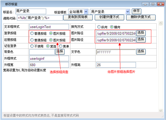Select 横向 layout radio button
The image size is (166, 120).
click(112, 27)
